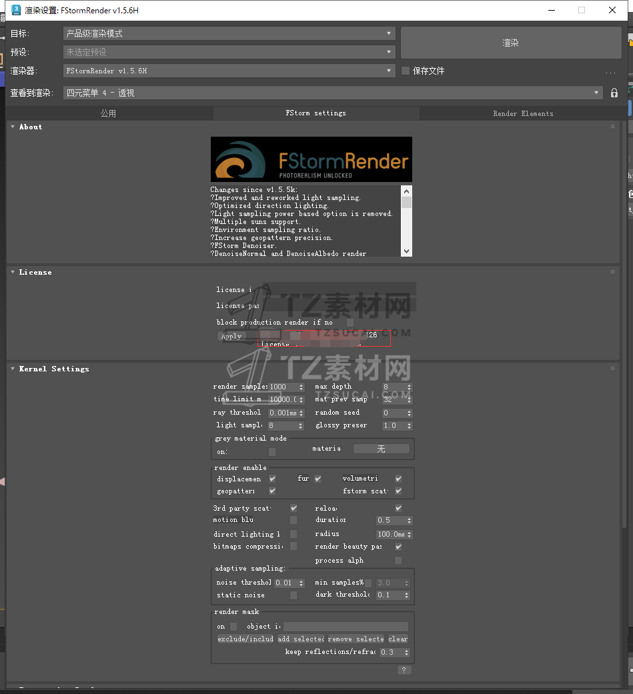This screenshot has width=633, height=694.
Task: Click the duration spinner arrows
Action: (x=410, y=521)
